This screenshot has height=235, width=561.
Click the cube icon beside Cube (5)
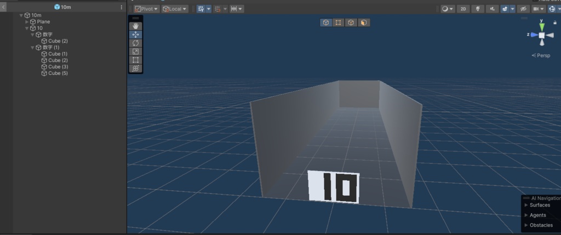click(44, 73)
